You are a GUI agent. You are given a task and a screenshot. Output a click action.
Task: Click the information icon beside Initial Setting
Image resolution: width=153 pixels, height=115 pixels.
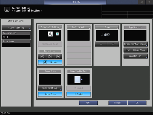click(x=7, y=9)
